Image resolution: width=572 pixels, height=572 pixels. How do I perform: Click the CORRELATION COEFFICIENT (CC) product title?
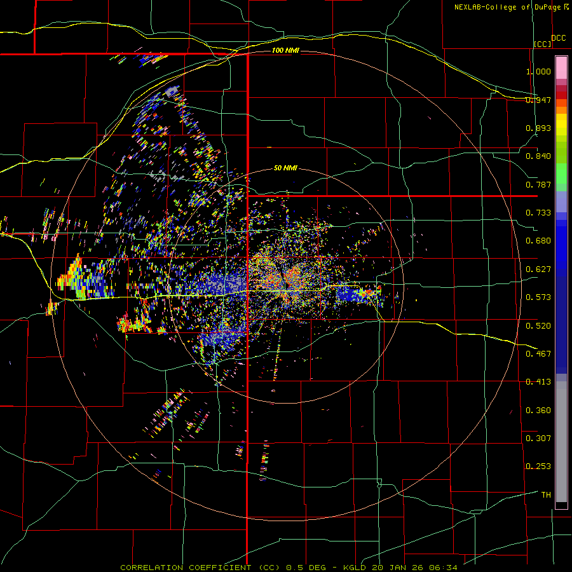[200, 568]
